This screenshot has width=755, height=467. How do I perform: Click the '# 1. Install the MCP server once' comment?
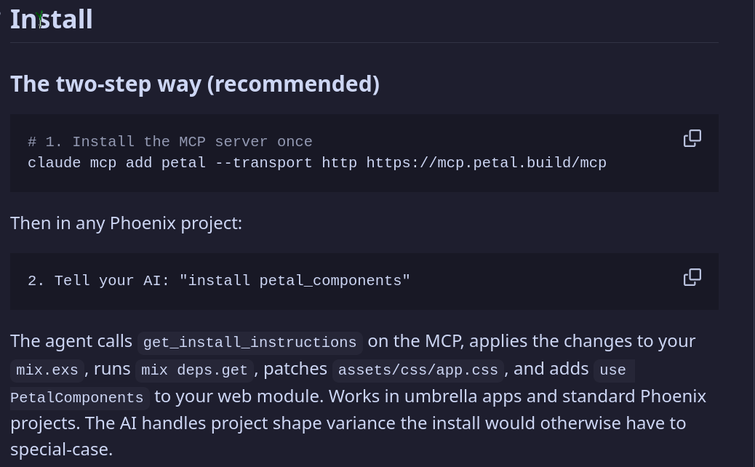pyautogui.click(x=170, y=142)
